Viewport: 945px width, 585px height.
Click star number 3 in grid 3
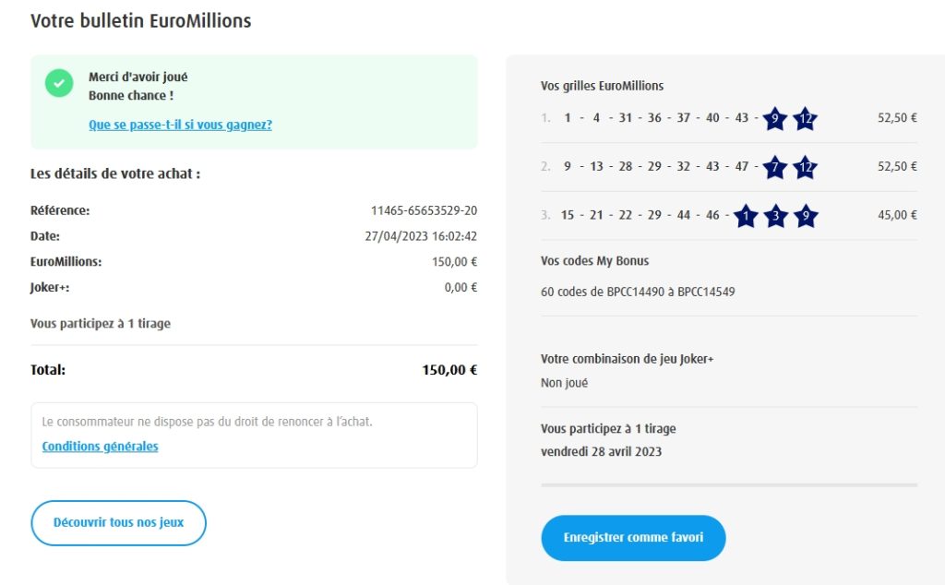click(x=776, y=216)
